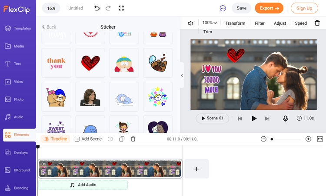This screenshot has height=196, width=326.
Task: Open the Transform tab
Action: tap(235, 23)
